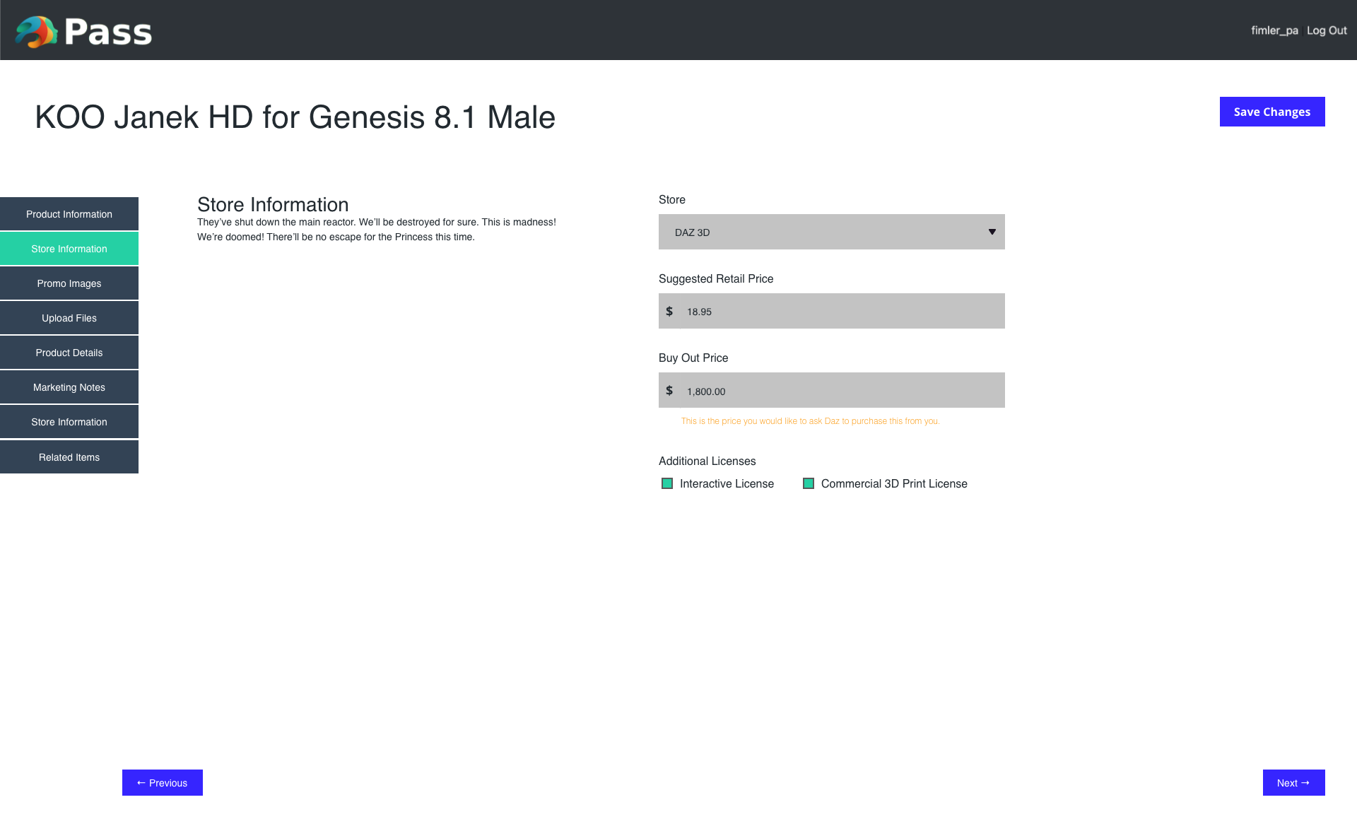Click the Log Out link
1357x819 pixels.
pyautogui.click(x=1327, y=30)
